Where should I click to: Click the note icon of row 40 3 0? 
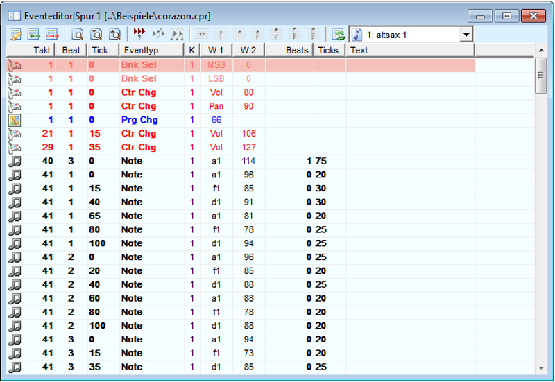pyautogui.click(x=15, y=162)
